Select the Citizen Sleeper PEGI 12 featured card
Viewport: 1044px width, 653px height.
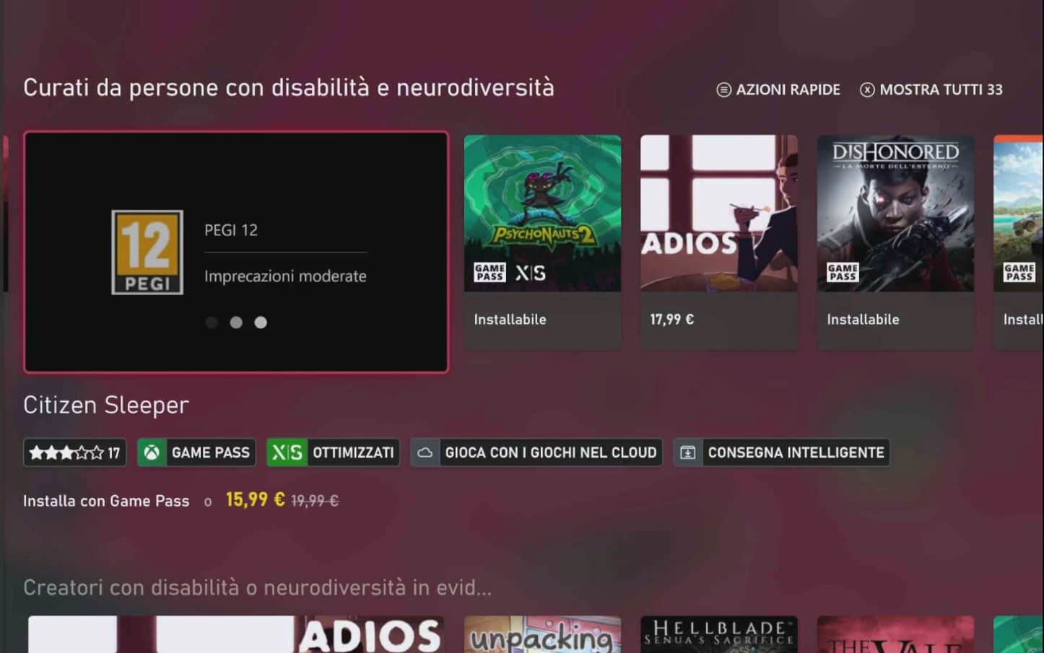click(236, 252)
